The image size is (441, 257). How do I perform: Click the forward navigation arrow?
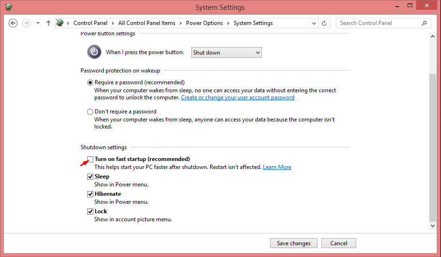(26, 23)
